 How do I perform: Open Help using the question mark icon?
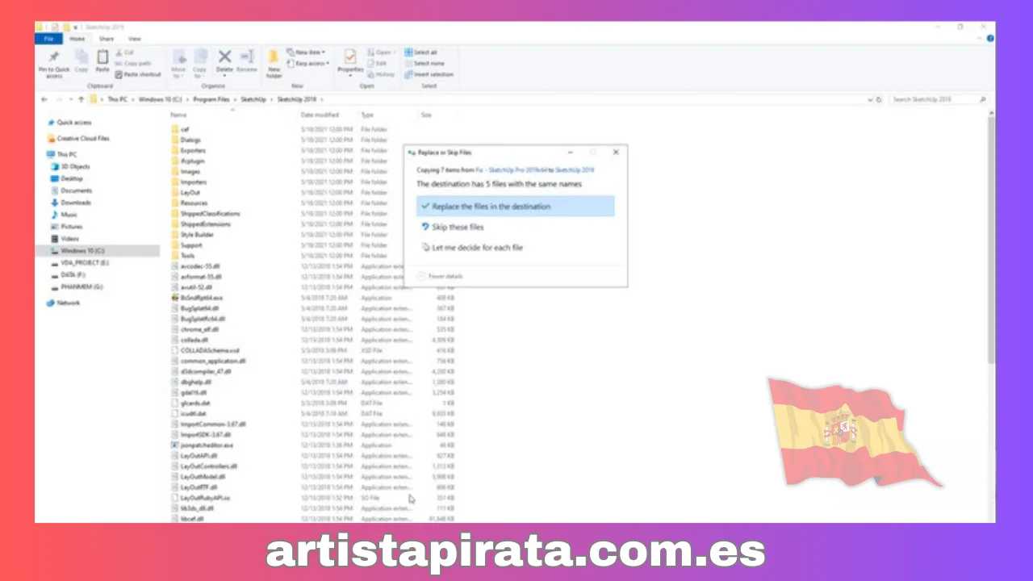click(990, 38)
